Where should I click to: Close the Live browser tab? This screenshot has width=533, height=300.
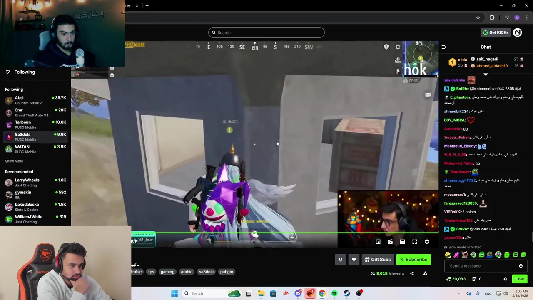tap(137, 5)
